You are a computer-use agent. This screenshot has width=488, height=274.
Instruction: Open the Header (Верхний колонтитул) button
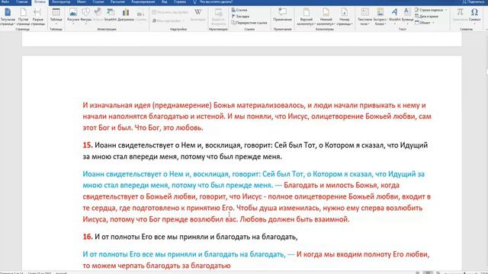307,17
